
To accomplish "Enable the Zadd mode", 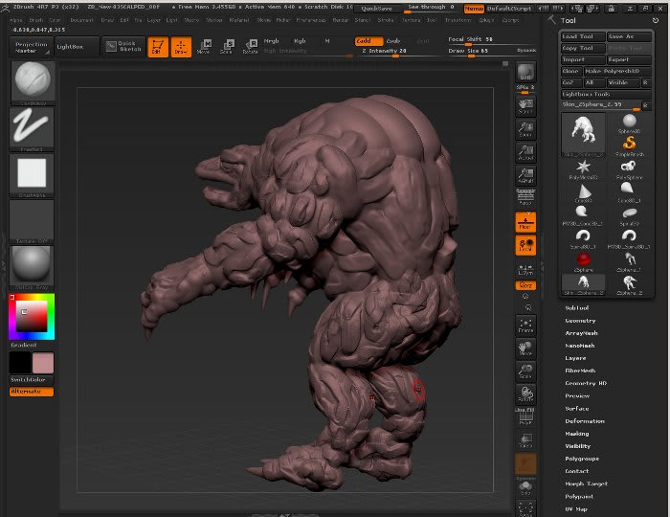I will pyautogui.click(x=368, y=41).
